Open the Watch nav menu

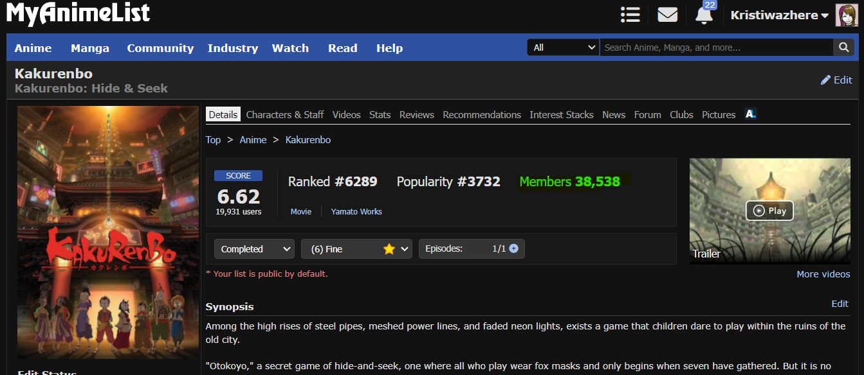point(290,48)
